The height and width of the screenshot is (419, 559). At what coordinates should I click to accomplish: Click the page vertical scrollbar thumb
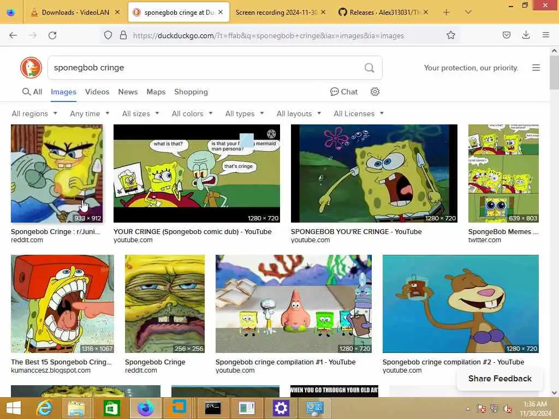click(554, 73)
